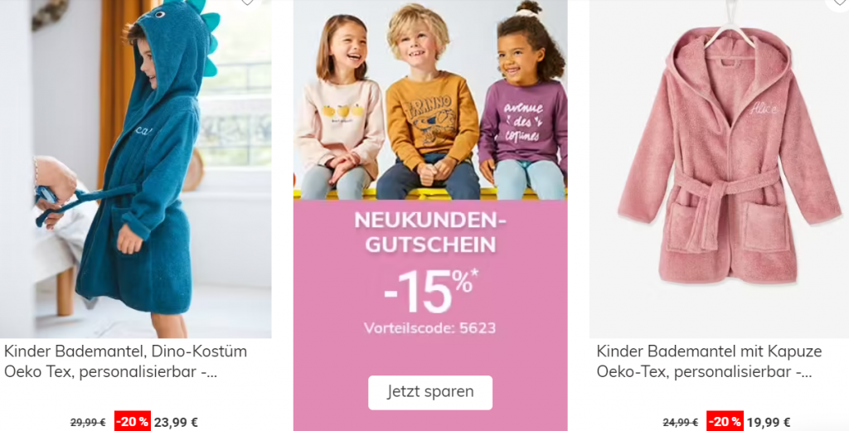
Task: Open Kinder Bademantel, Dino-Kostüm product title
Action: (x=125, y=361)
